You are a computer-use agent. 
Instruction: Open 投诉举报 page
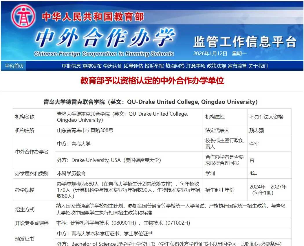pyautogui.click(x=154, y=66)
